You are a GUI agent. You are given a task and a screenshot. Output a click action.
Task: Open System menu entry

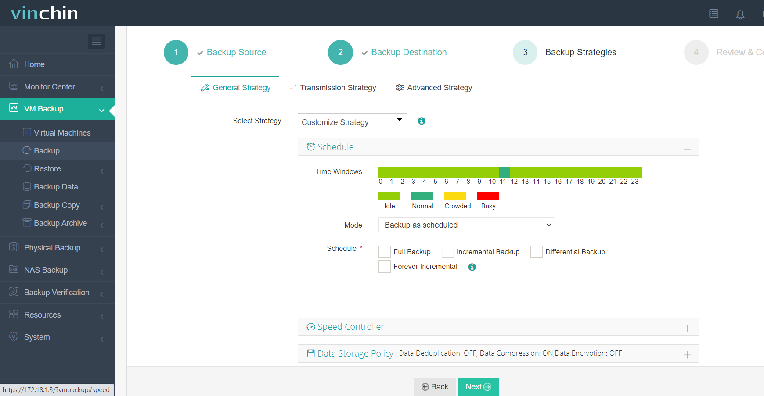pos(58,337)
